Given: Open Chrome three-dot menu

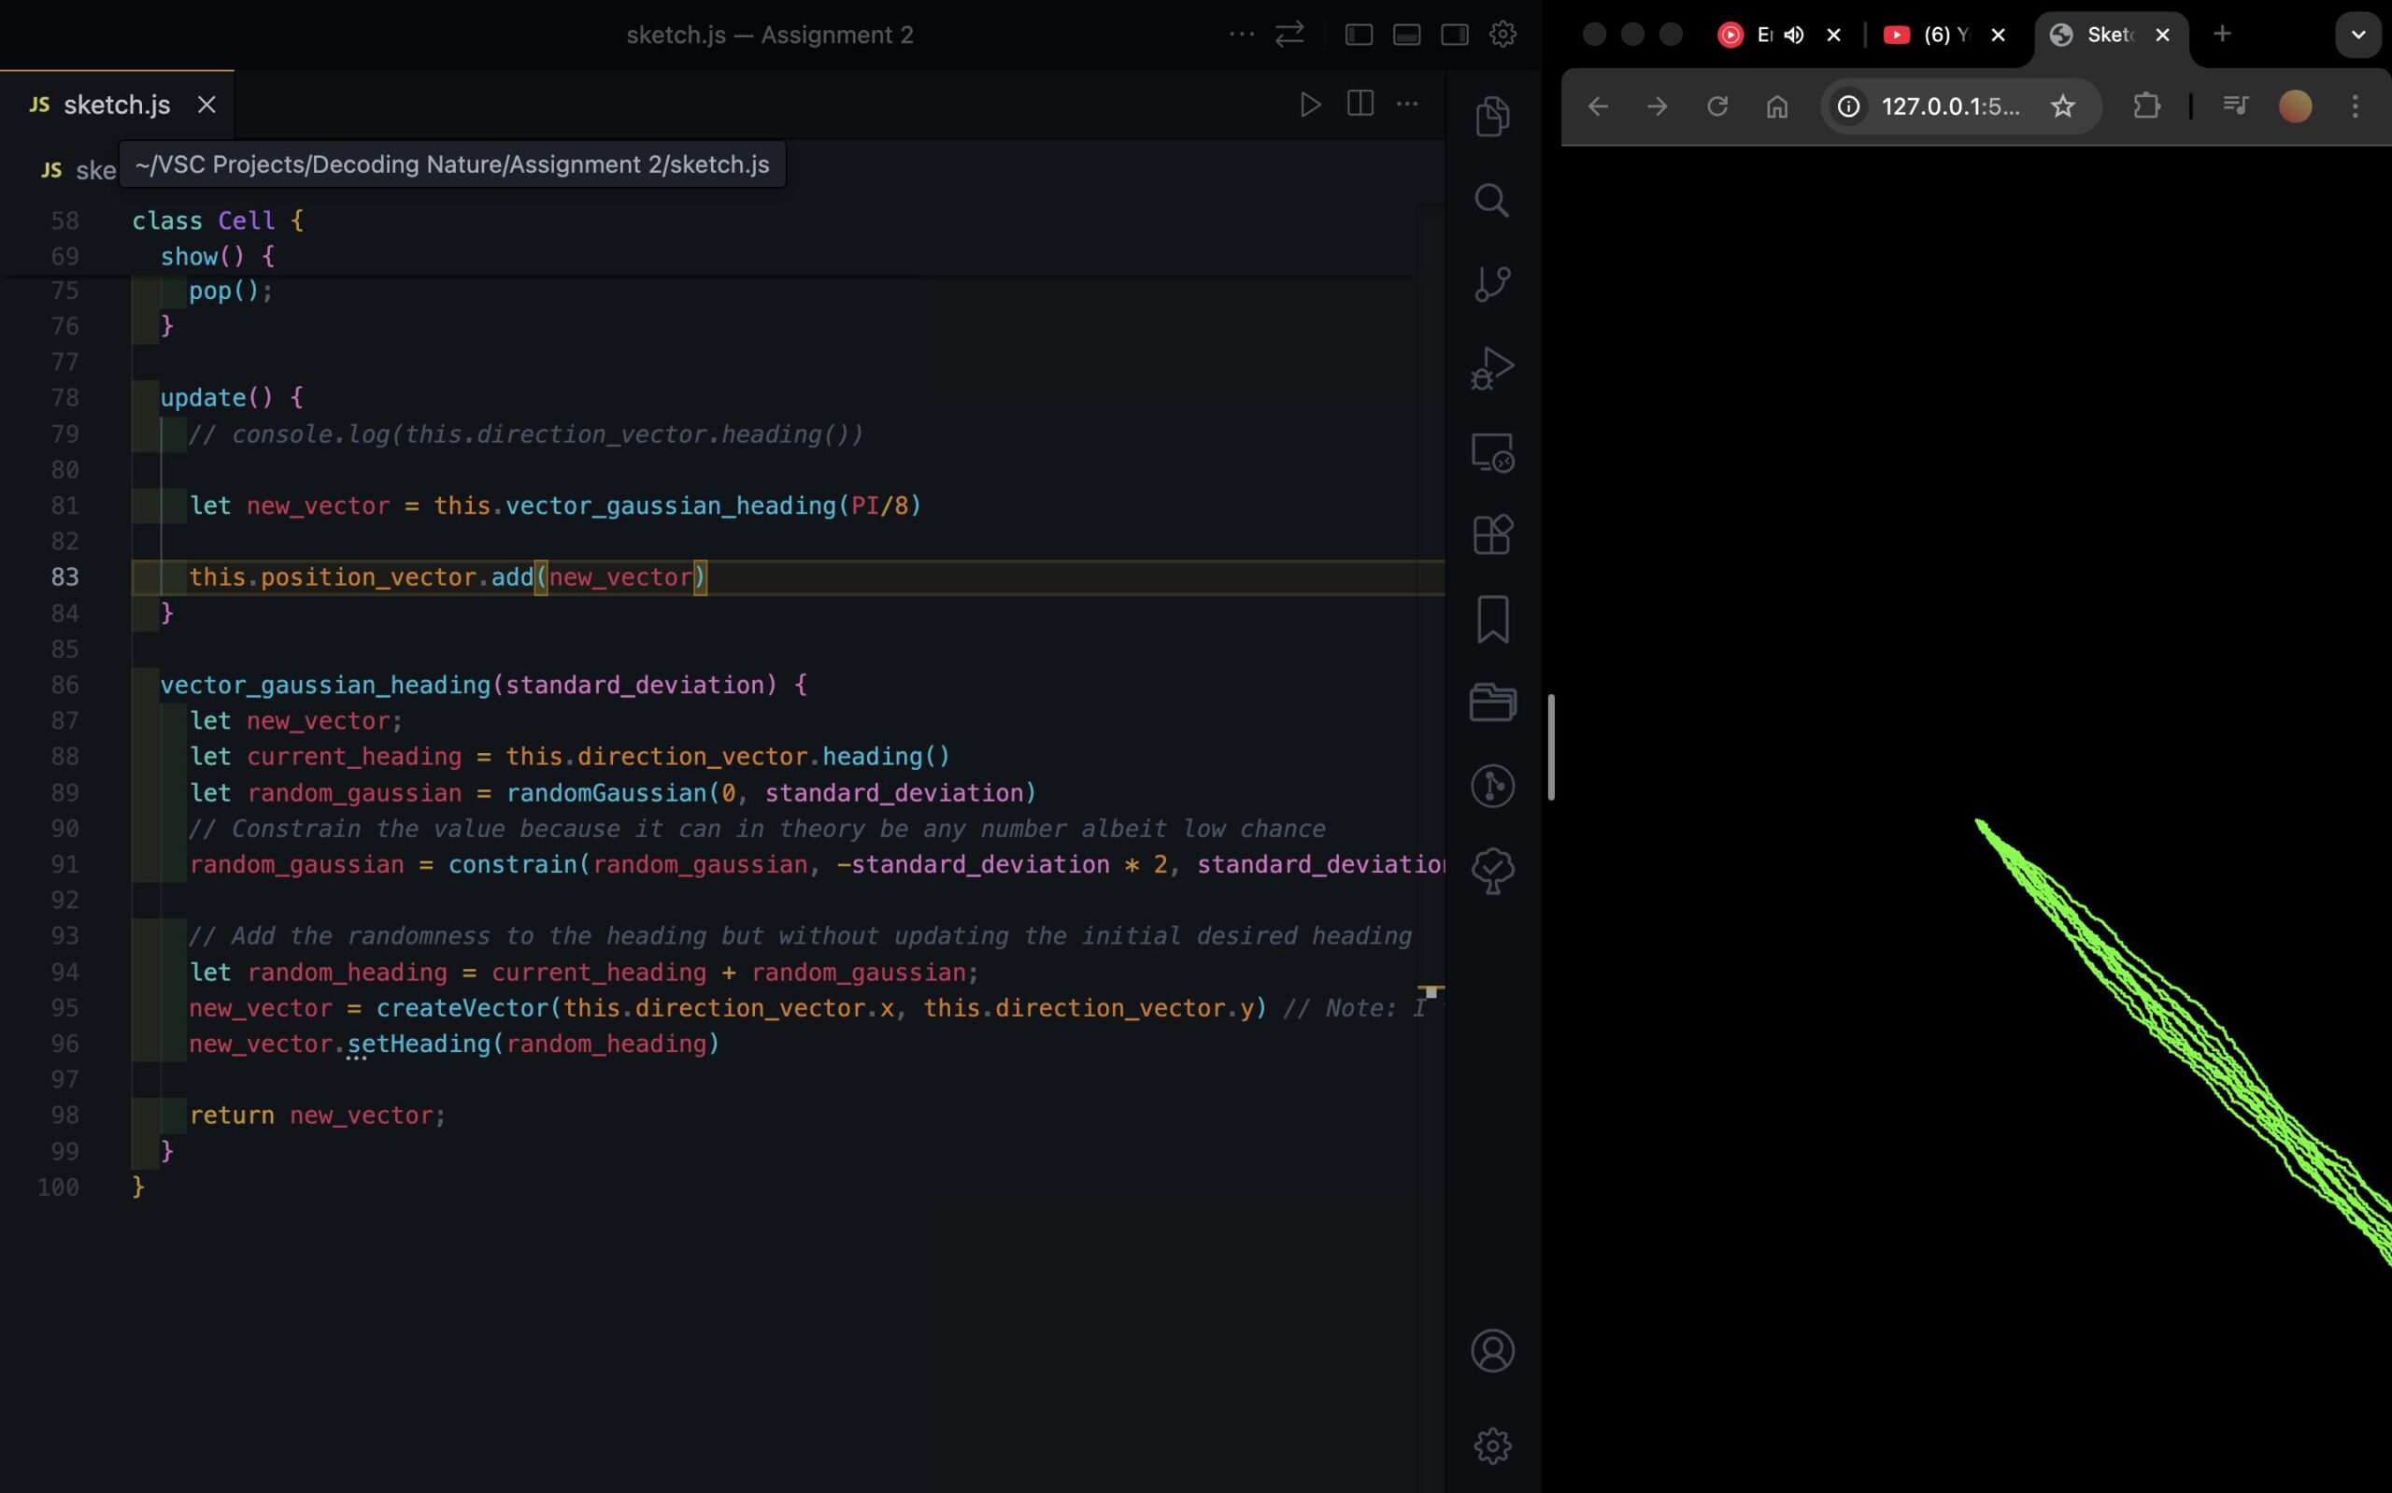Looking at the screenshot, I should (x=2355, y=106).
